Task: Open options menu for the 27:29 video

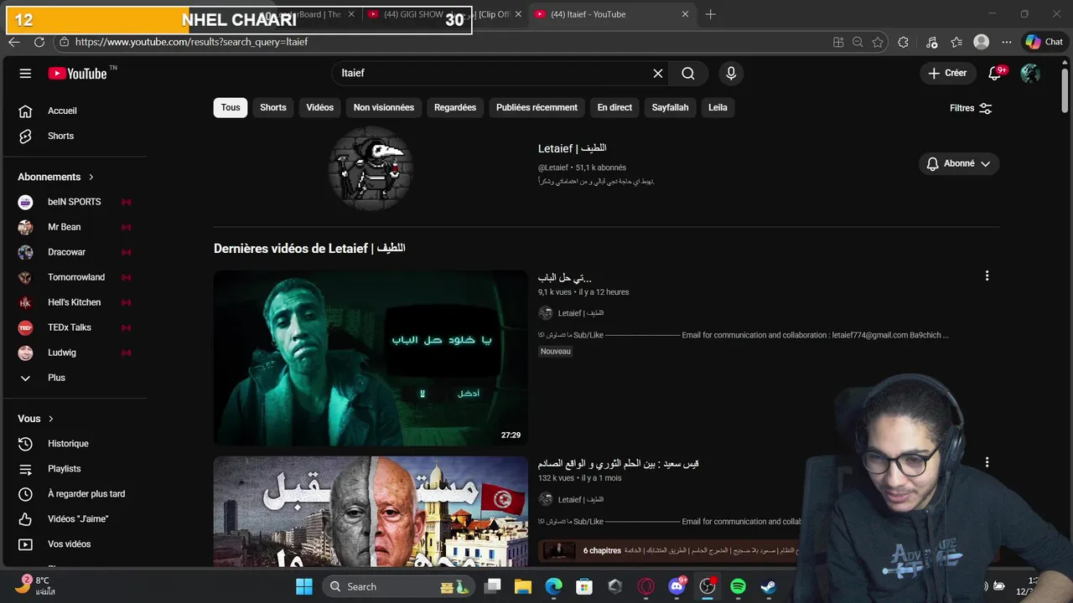Action: point(987,276)
